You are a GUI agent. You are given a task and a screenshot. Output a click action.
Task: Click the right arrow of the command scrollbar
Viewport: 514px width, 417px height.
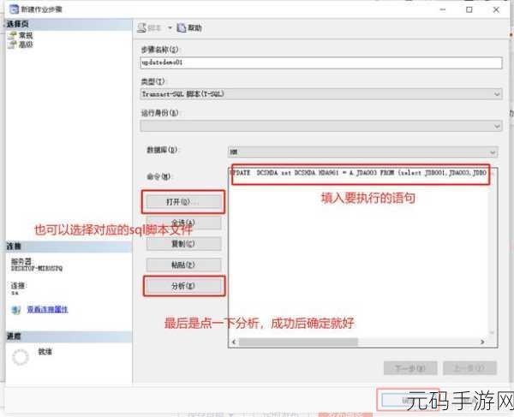[x=482, y=342]
